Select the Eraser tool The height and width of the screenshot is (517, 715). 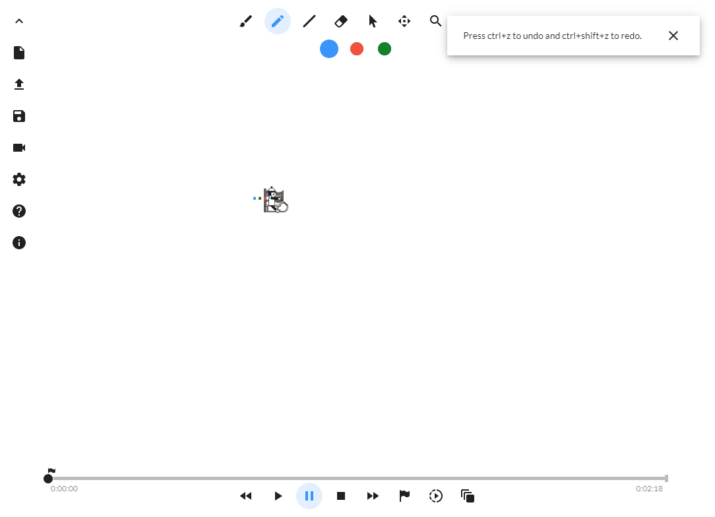coord(341,21)
